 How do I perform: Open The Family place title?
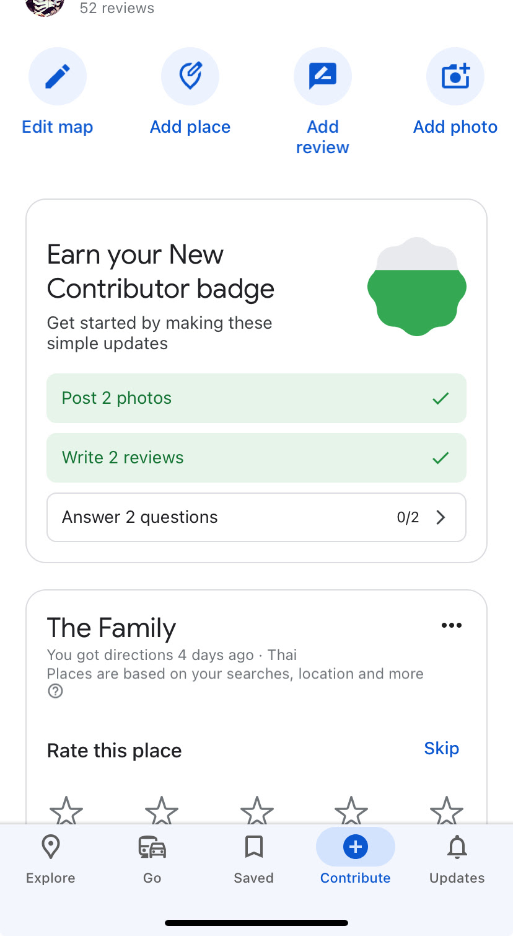[112, 628]
